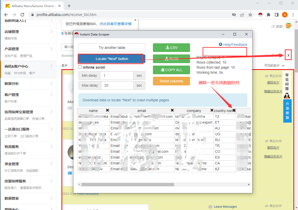This screenshot has width=298, height=210.
Task: Open the 可见的名片 dropdown
Action: (274, 66)
